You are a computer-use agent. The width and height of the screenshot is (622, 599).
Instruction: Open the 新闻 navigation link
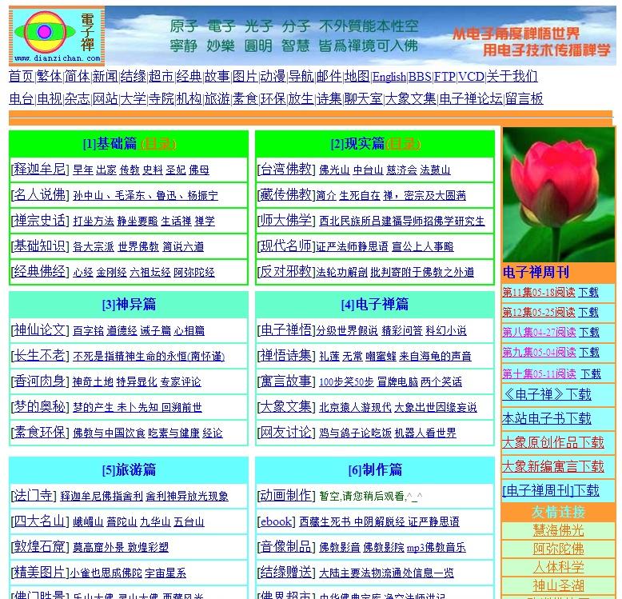105,76
